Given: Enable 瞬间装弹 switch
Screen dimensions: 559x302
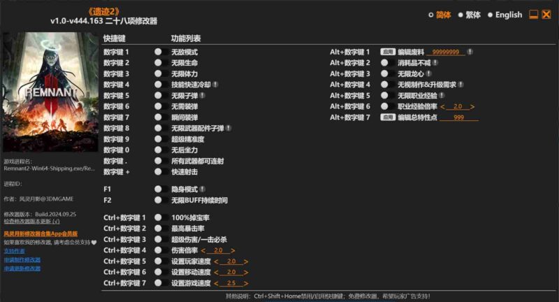Looking at the screenshot, I should pyautogui.click(x=161, y=117).
